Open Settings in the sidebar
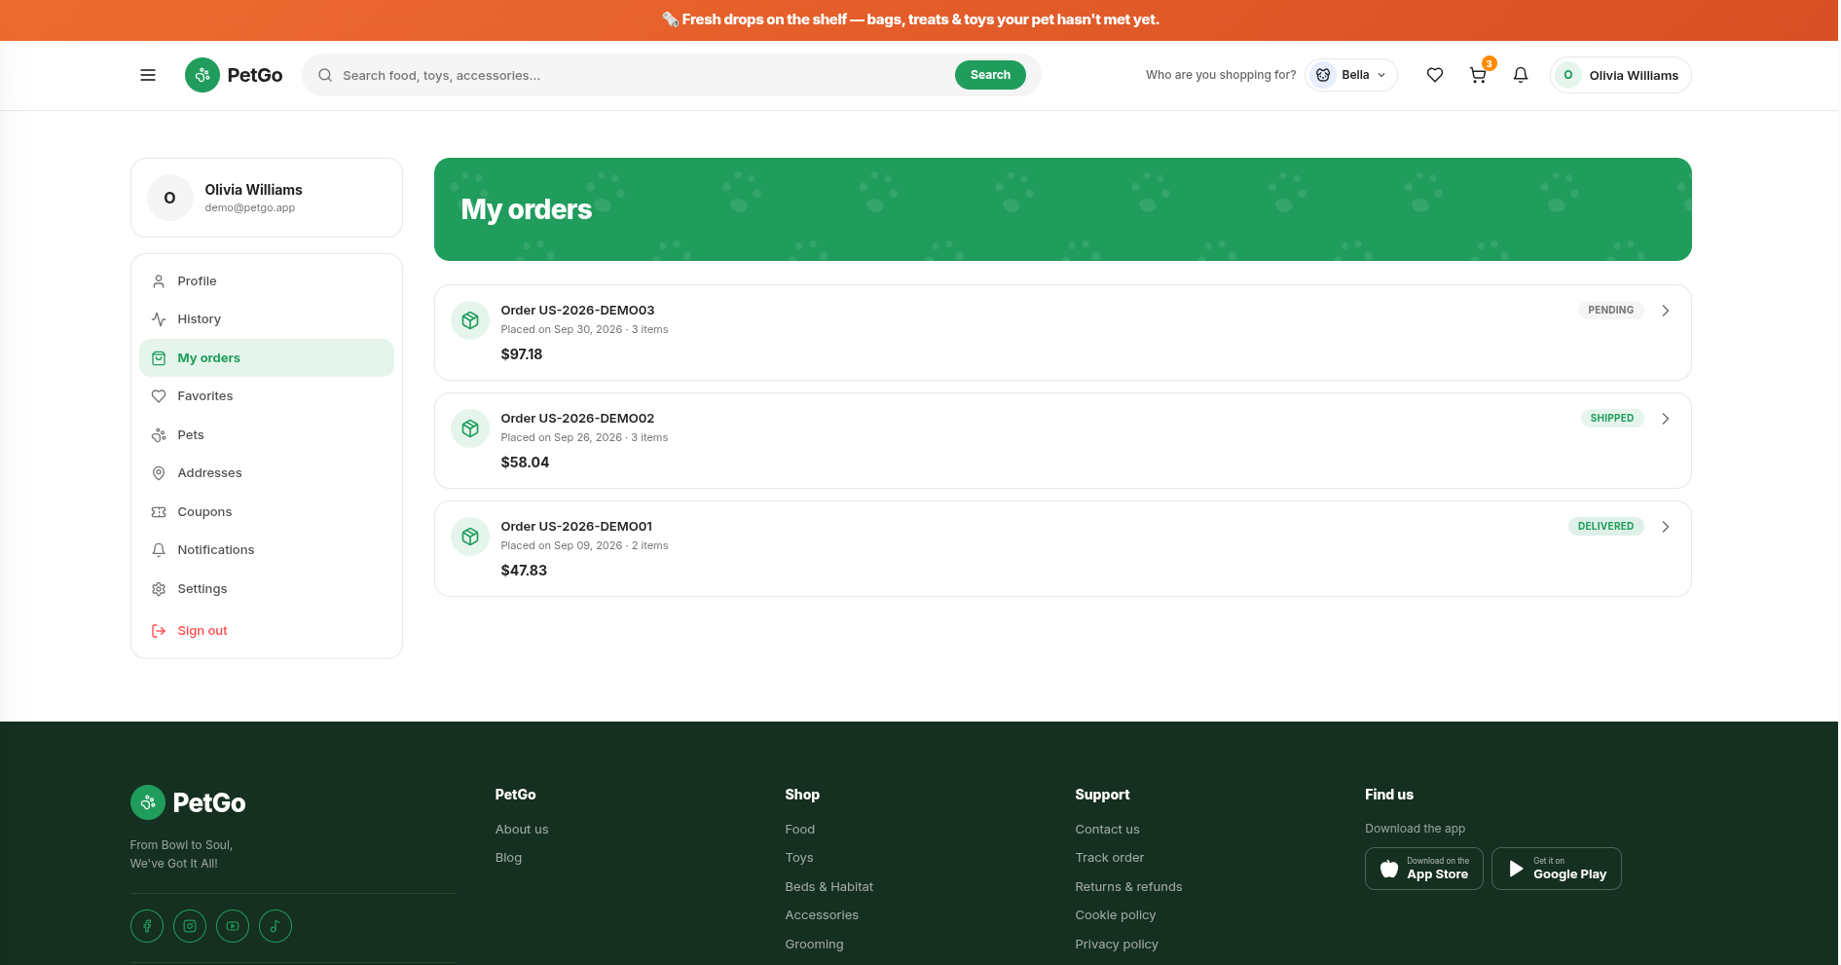1841x965 pixels. pyautogui.click(x=267, y=589)
